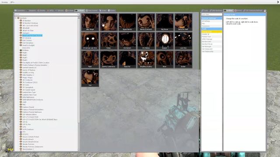This screenshot has height=157, width=280.
Task: Open the Tools tab in right panel
Action: [205, 10]
